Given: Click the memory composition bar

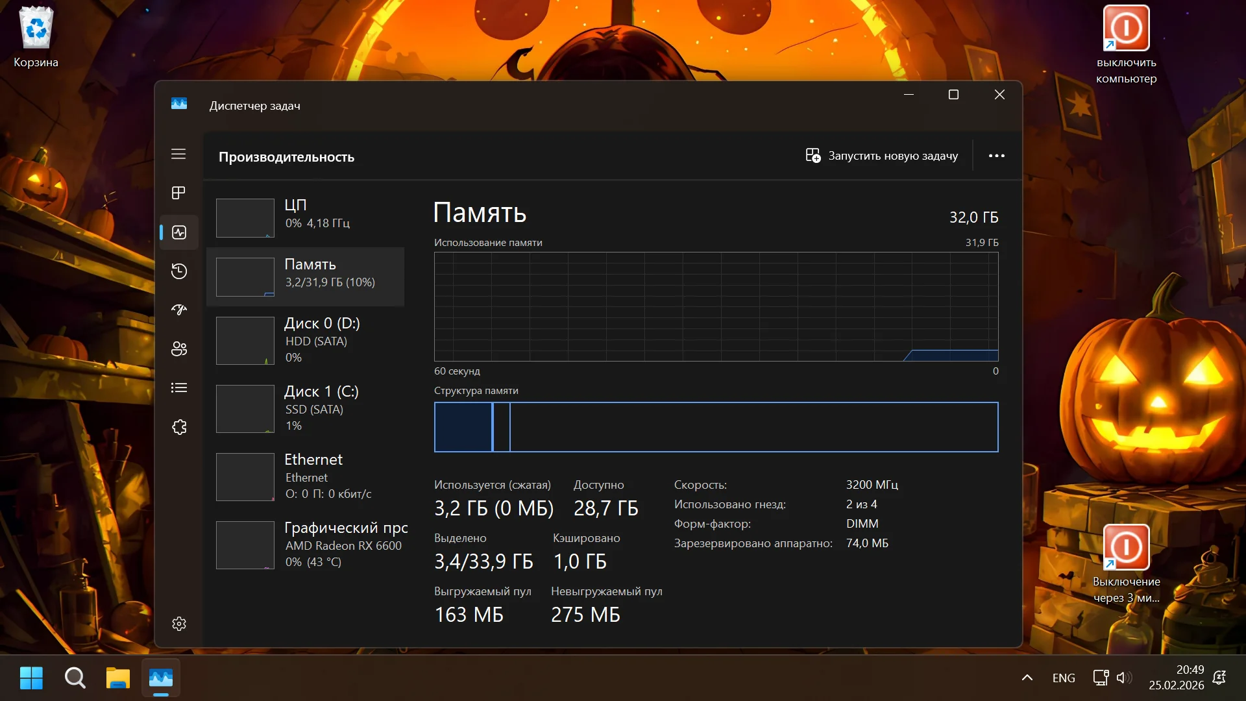Looking at the screenshot, I should (716, 427).
